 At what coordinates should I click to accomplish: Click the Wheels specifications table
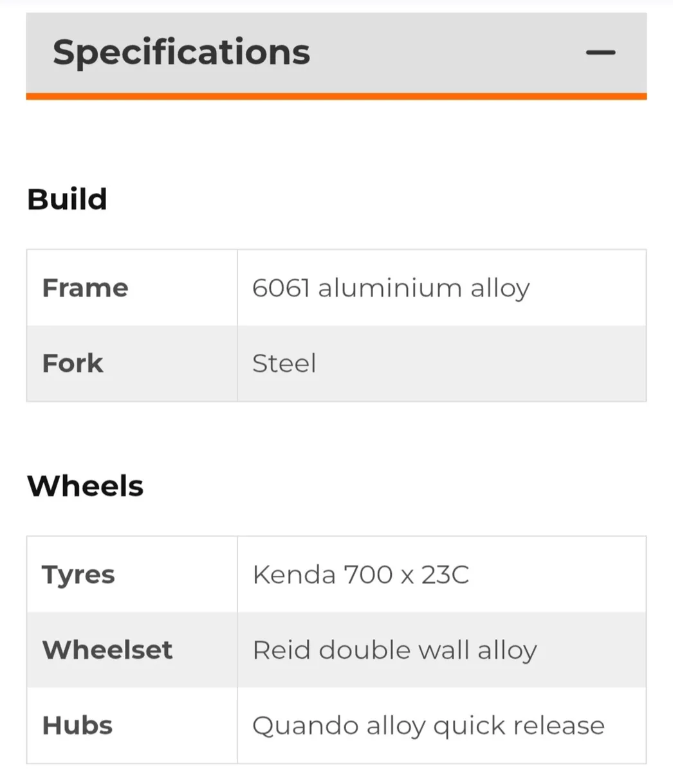(336, 649)
